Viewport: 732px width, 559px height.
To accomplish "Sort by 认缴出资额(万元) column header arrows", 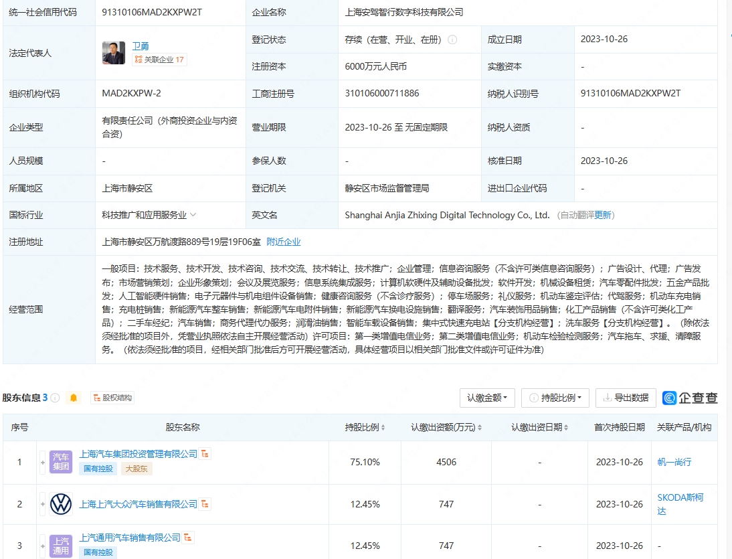I will [480, 427].
